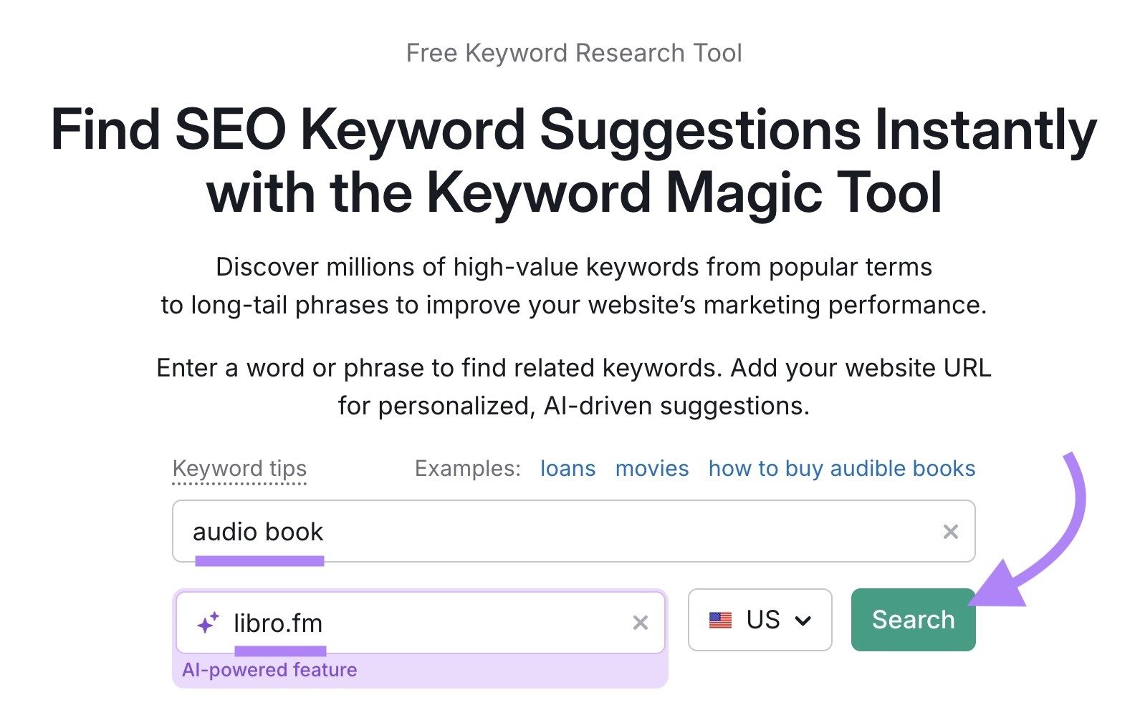This screenshot has height=720, width=1135.
Task: Select the loans example keyword
Action: [566, 468]
